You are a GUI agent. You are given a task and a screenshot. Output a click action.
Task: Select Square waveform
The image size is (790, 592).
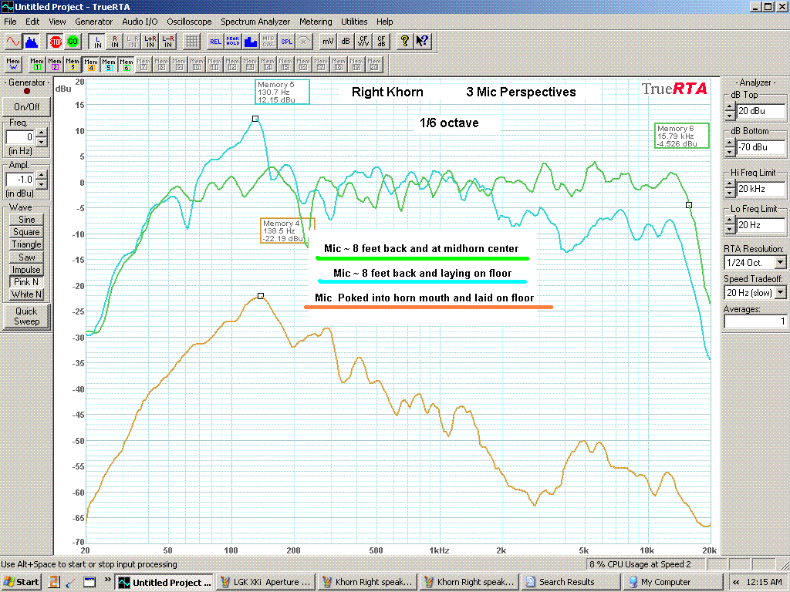pyautogui.click(x=27, y=232)
